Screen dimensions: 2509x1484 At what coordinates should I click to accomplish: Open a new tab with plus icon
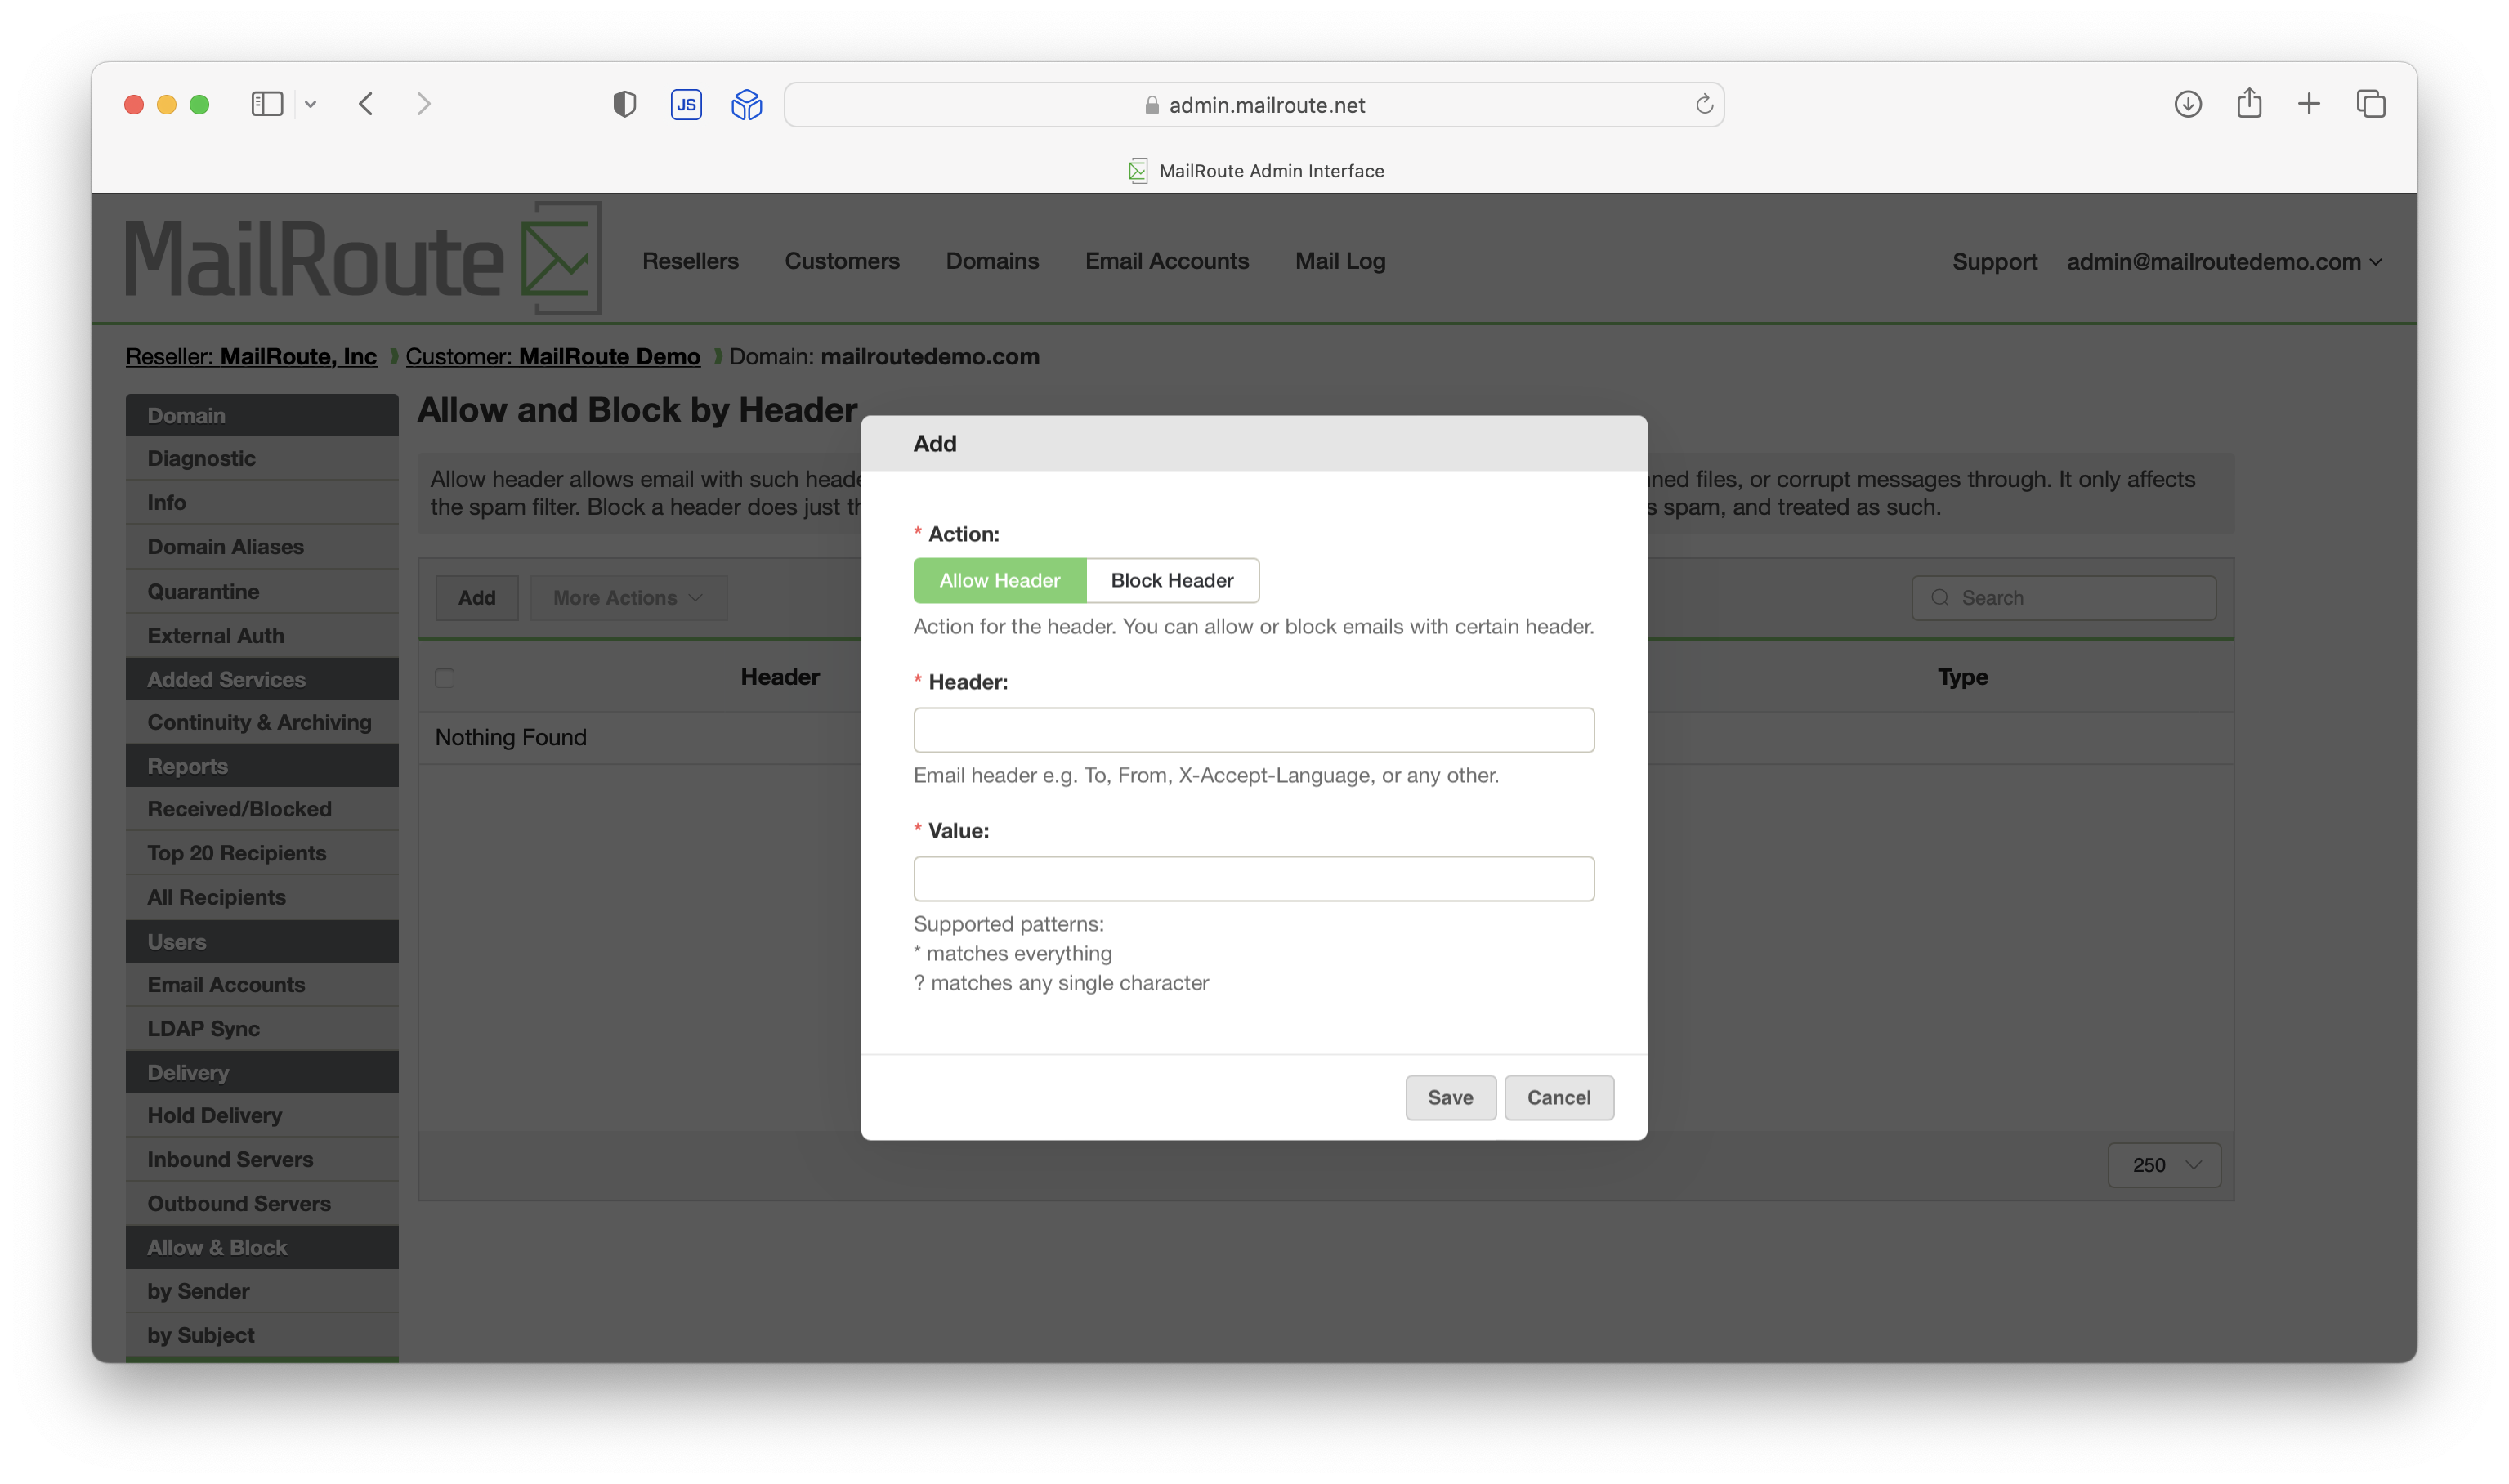coord(2309,104)
